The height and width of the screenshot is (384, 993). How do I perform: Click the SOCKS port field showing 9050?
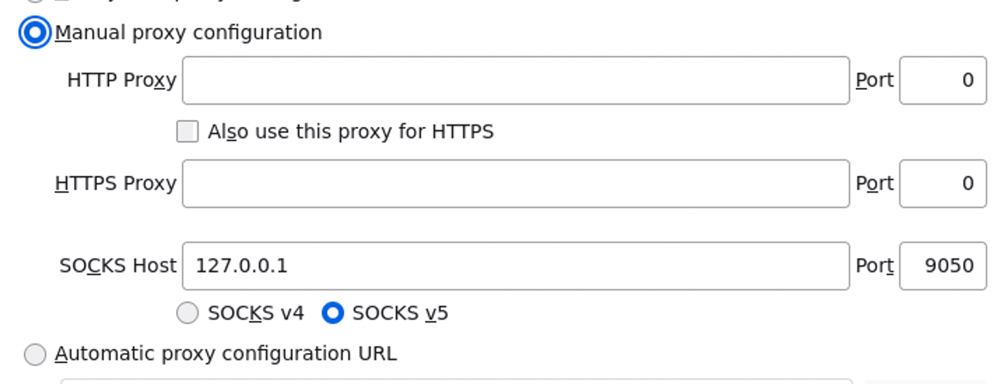(942, 266)
